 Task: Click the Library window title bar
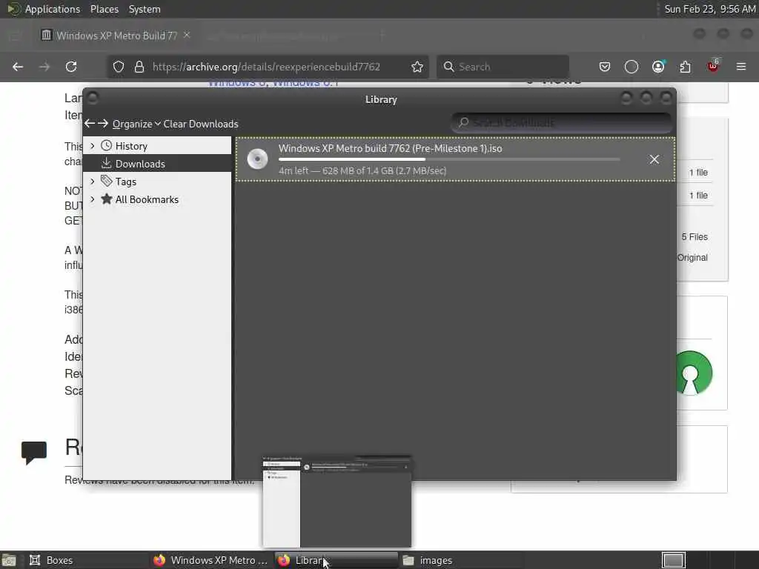pos(380,99)
